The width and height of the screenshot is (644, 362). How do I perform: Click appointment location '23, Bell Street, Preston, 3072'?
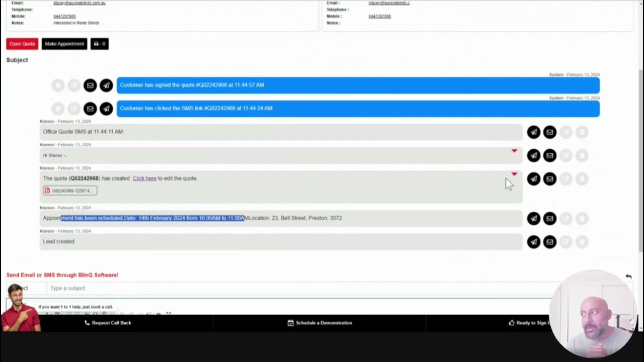(307, 218)
